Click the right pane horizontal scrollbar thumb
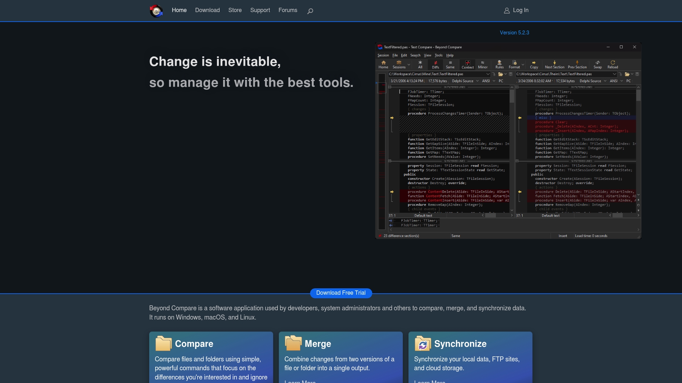 click(618, 215)
